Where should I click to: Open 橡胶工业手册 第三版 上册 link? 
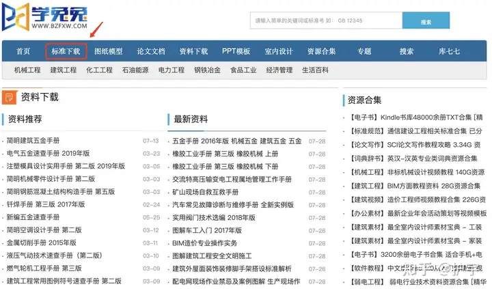[x=225, y=154]
